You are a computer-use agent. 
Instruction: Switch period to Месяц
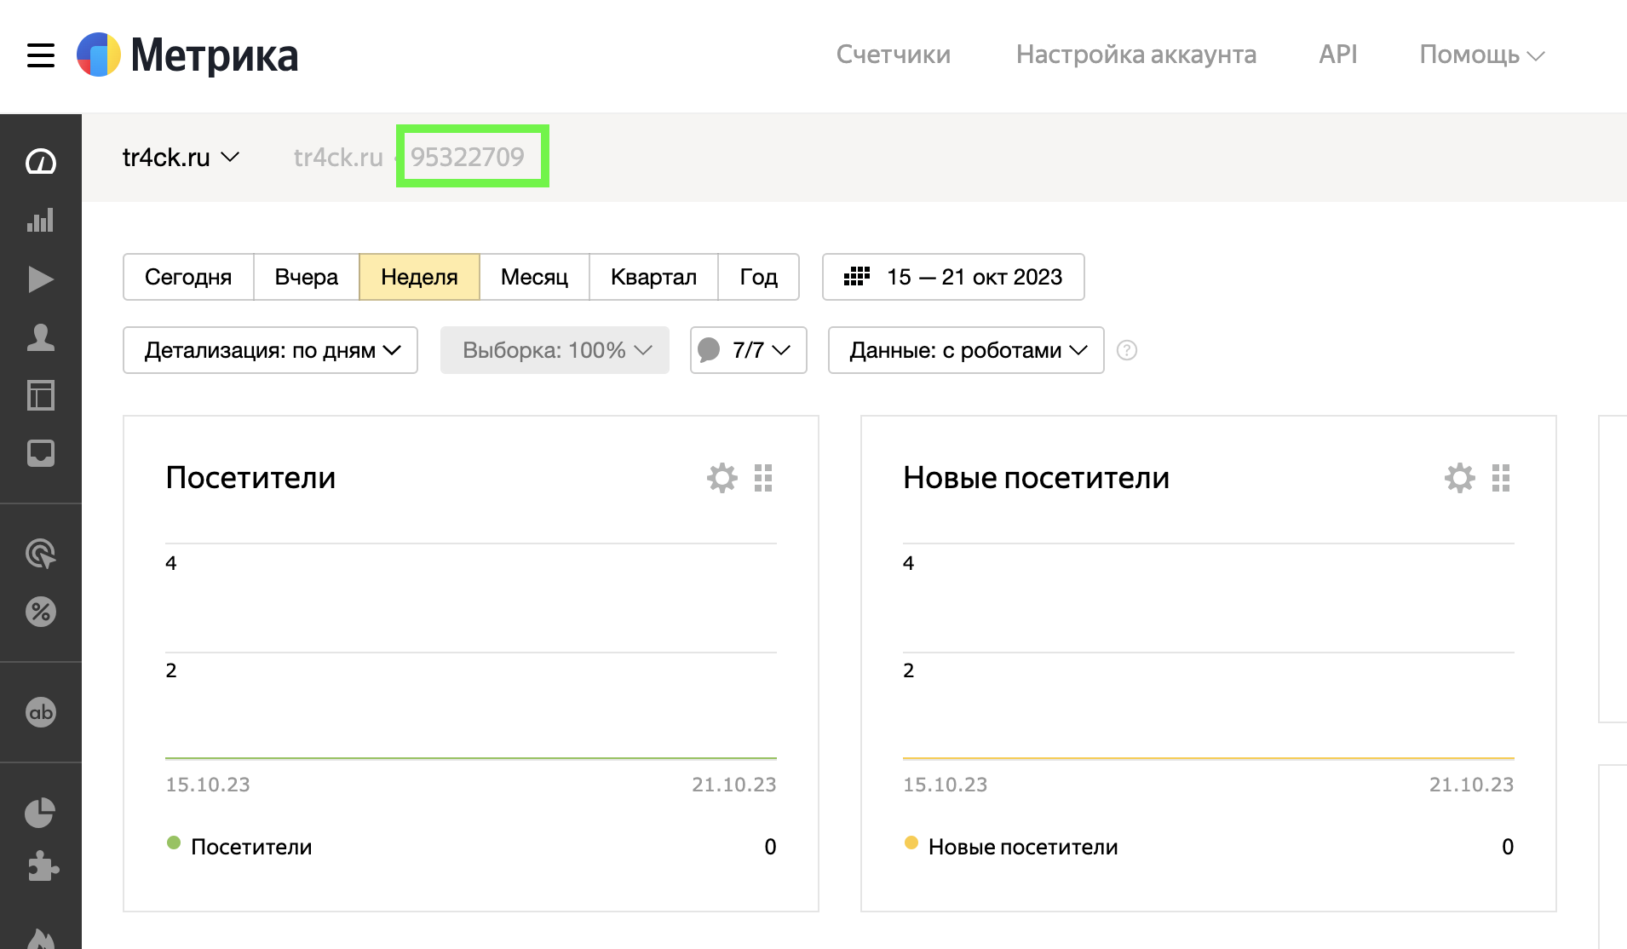[534, 277]
